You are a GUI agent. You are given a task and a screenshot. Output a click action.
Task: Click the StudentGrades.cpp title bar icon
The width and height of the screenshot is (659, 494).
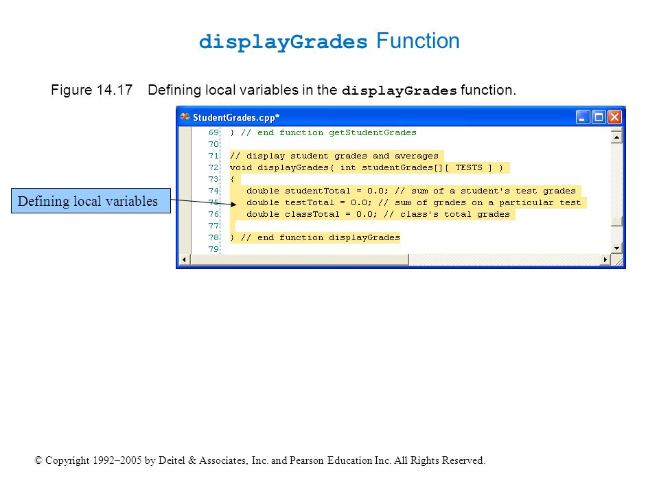click(185, 117)
